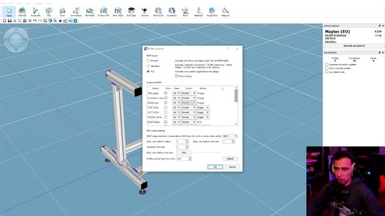Image resolution: width=385 pixels, height=216 pixels.
Task: Open the File menu
Action: 4,4
